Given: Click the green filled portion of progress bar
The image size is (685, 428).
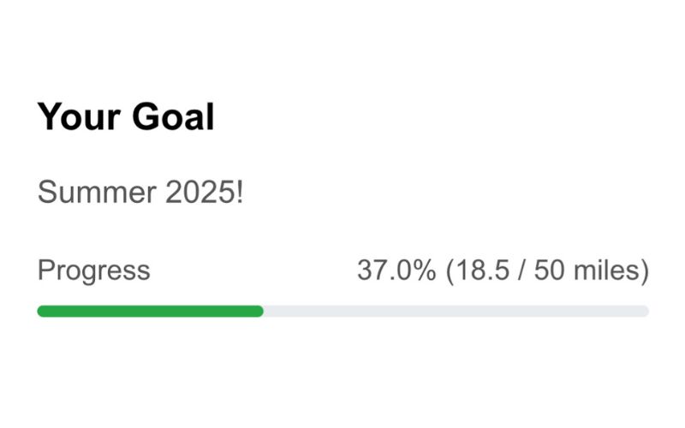Looking at the screenshot, I should (150, 311).
